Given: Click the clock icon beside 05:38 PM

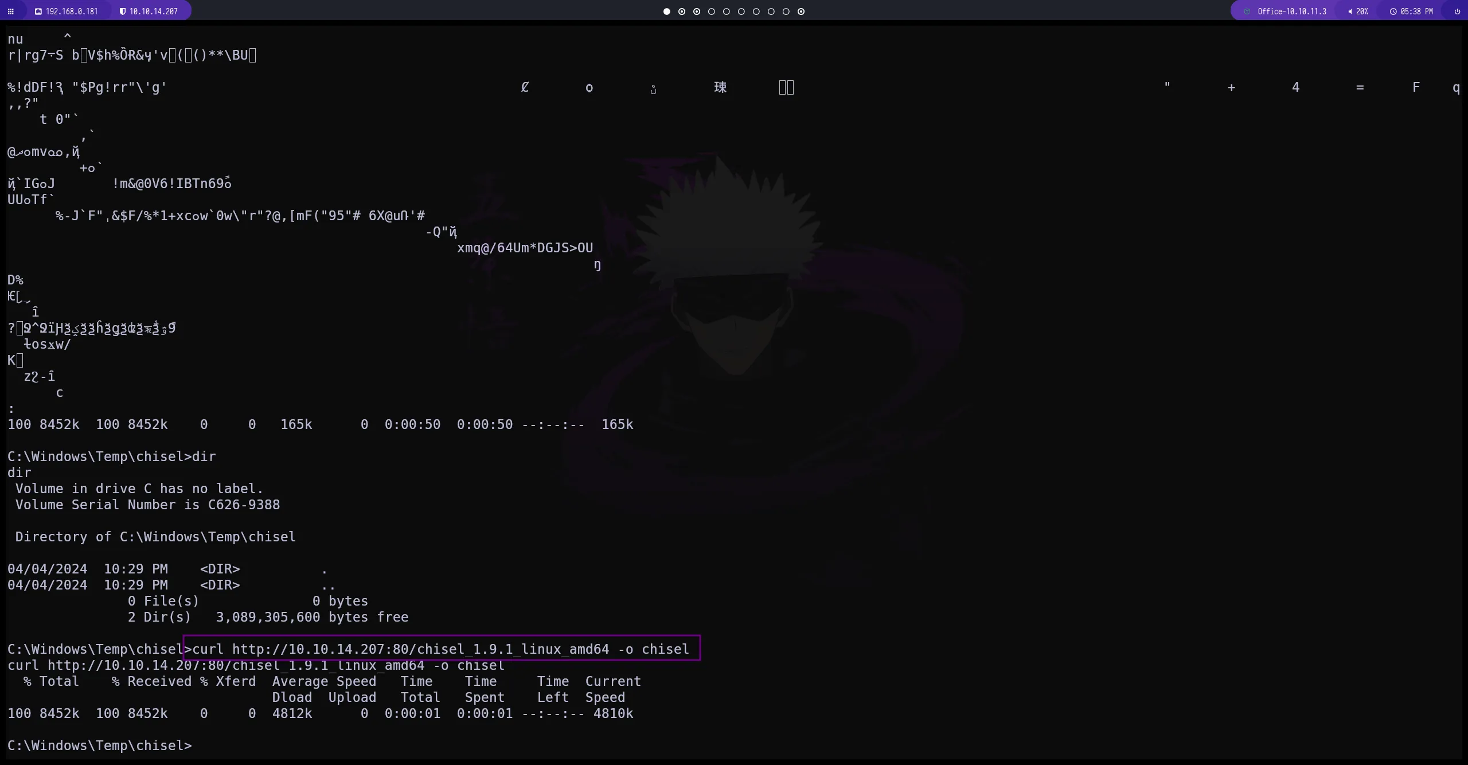Looking at the screenshot, I should point(1393,11).
